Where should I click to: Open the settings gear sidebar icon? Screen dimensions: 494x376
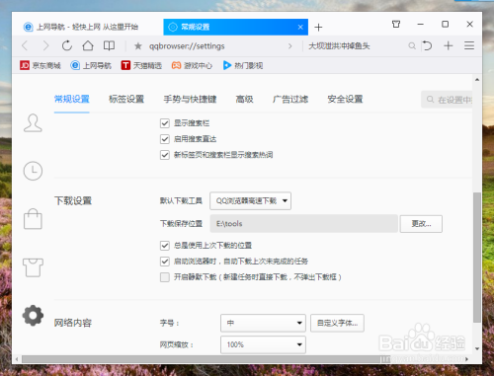(x=33, y=316)
